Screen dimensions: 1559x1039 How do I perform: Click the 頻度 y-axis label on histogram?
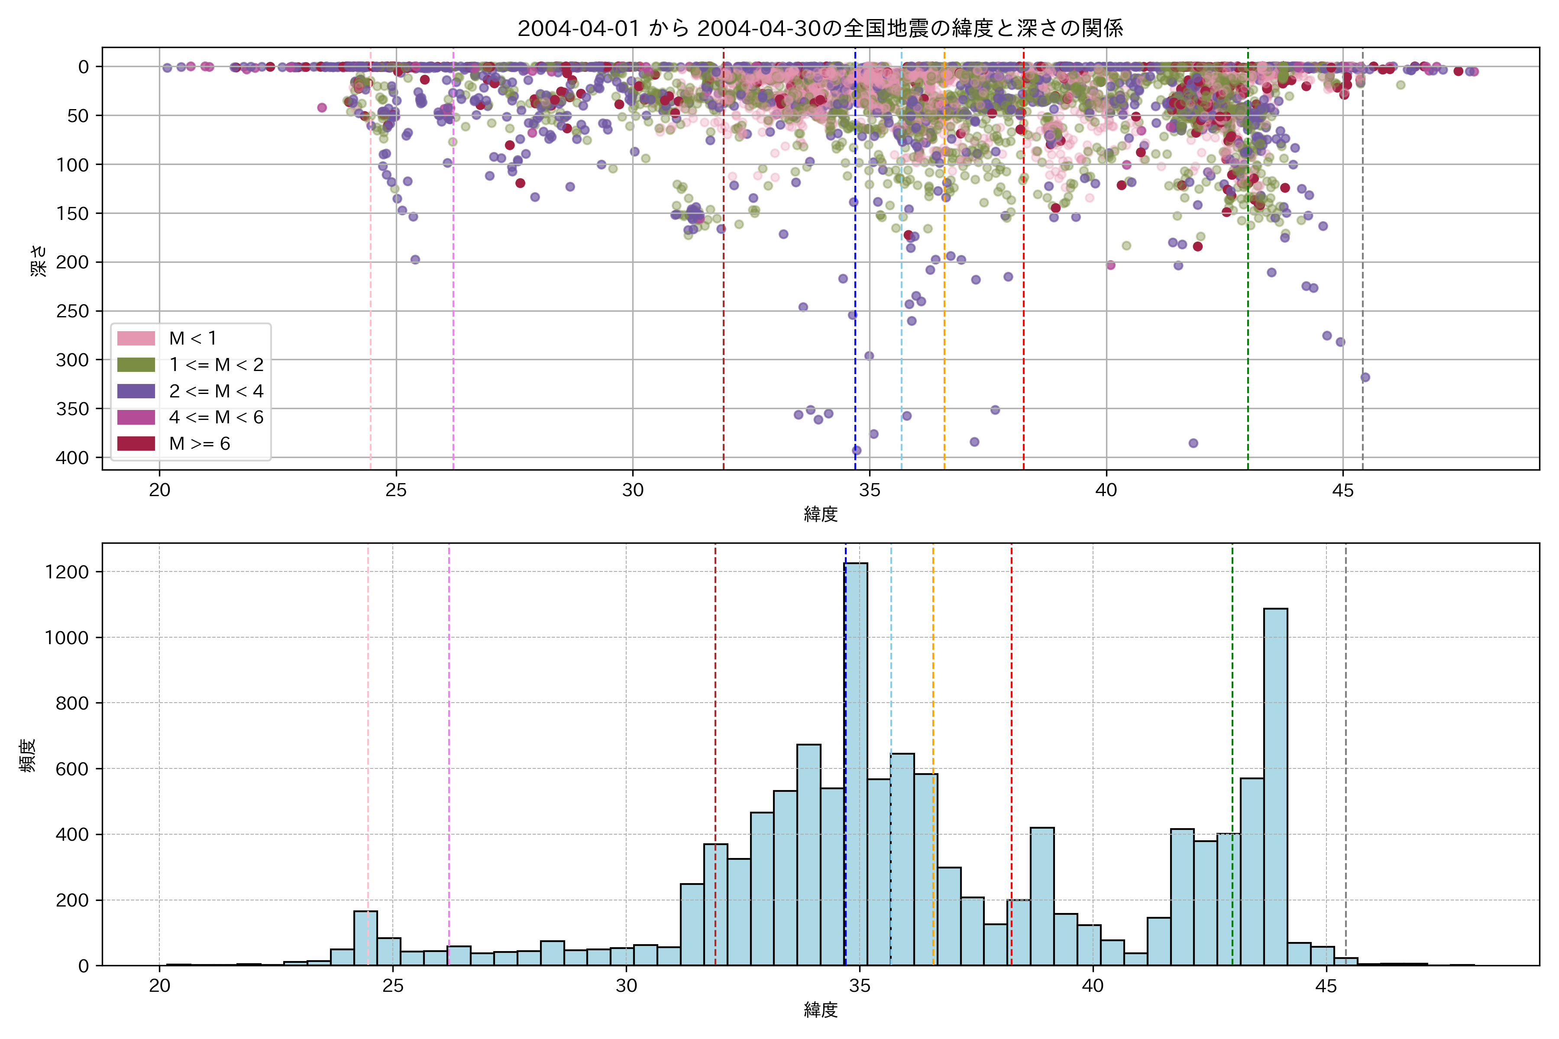28,755
